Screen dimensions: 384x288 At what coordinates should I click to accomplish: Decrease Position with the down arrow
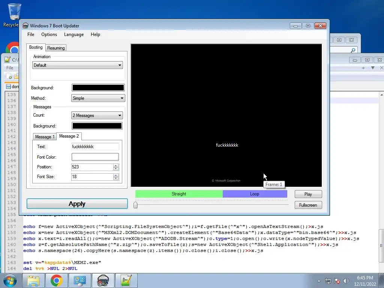(x=116, y=169)
